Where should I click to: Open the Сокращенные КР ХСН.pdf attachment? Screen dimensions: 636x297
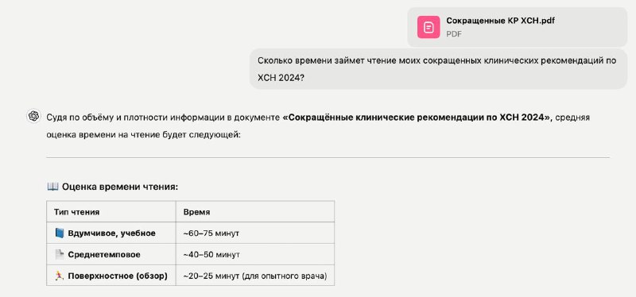(x=518, y=27)
